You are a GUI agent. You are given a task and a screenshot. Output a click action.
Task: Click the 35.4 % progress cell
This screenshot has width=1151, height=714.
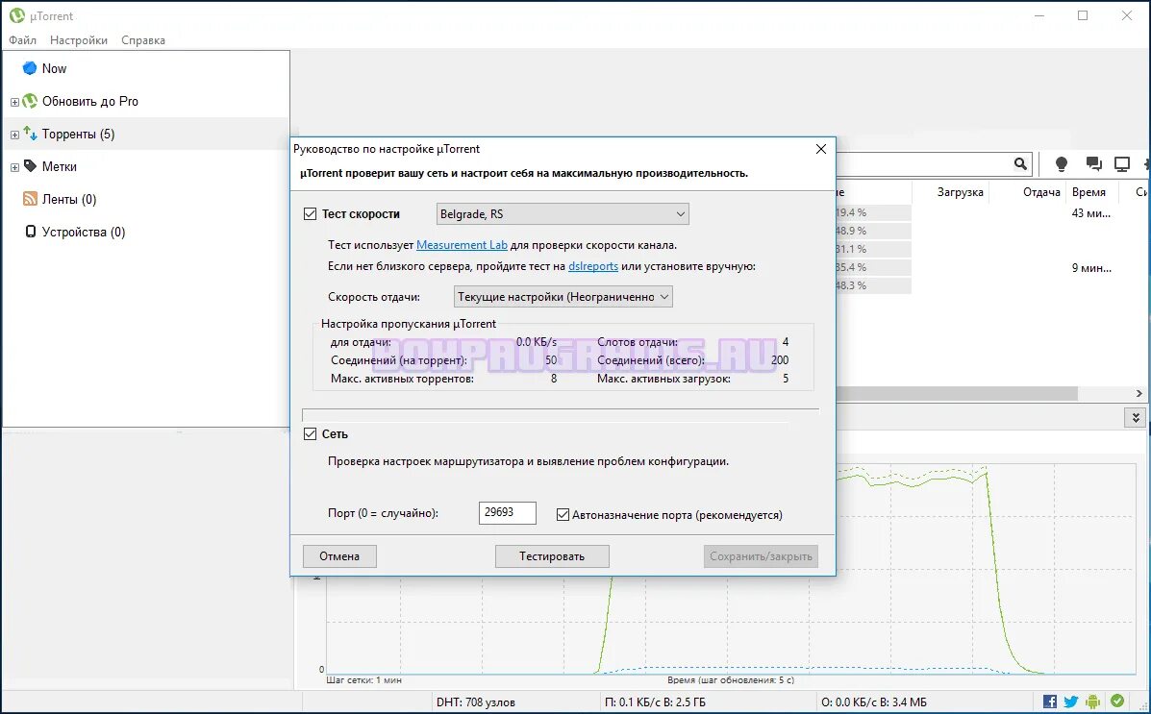click(x=873, y=268)
